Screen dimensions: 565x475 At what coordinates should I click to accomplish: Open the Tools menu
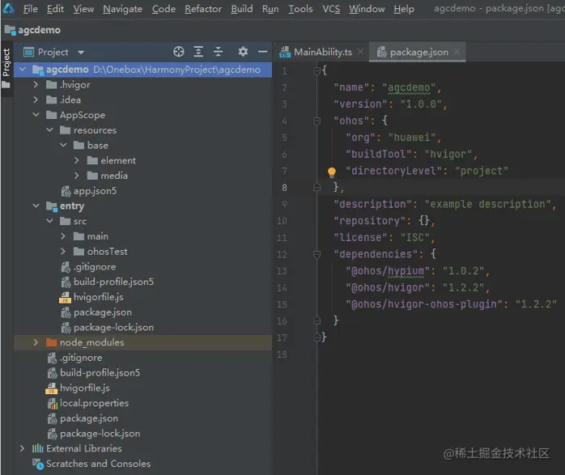coord(300,9)
